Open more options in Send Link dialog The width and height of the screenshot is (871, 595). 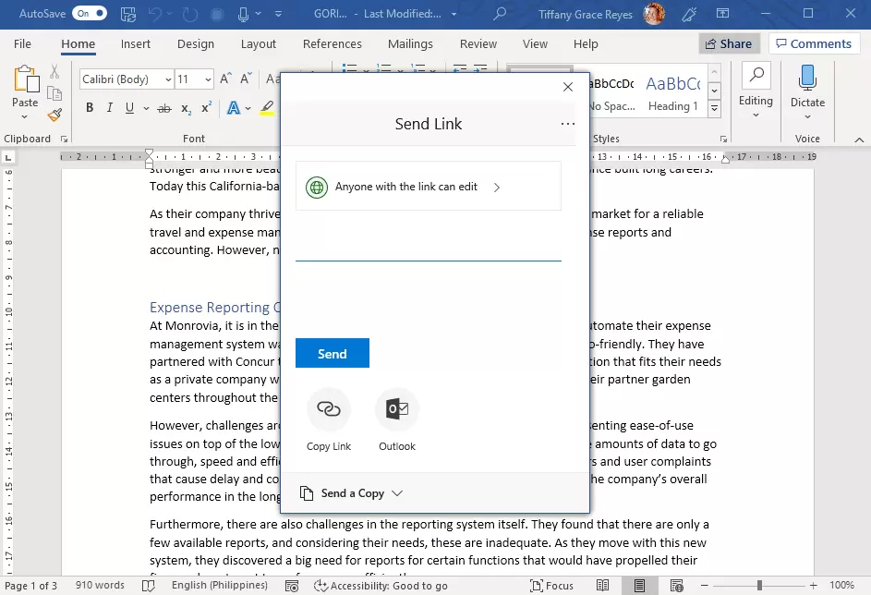pos(567,124)
